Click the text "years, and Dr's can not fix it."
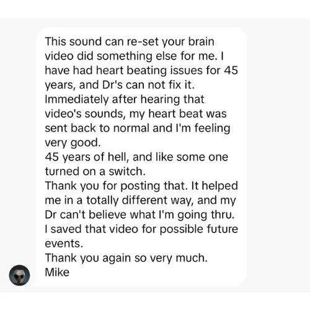The width and height of the screenshot is (310, 310). click(x=120, y=85)
